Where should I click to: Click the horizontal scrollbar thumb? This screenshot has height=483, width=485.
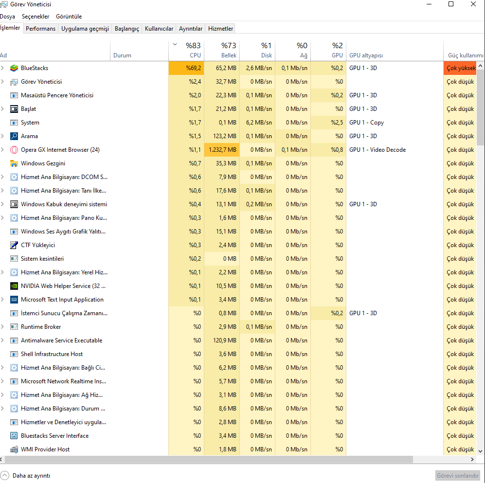coord(209,459)
